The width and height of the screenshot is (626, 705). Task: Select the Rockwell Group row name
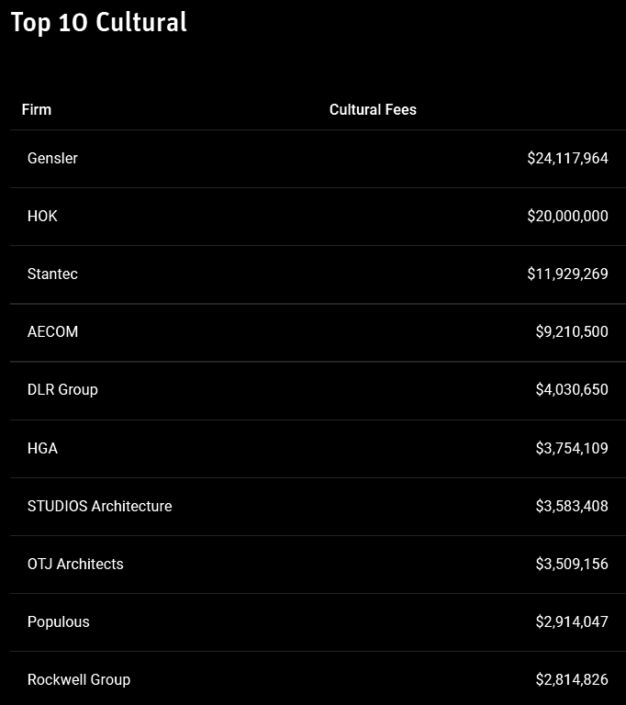[79, 679]
